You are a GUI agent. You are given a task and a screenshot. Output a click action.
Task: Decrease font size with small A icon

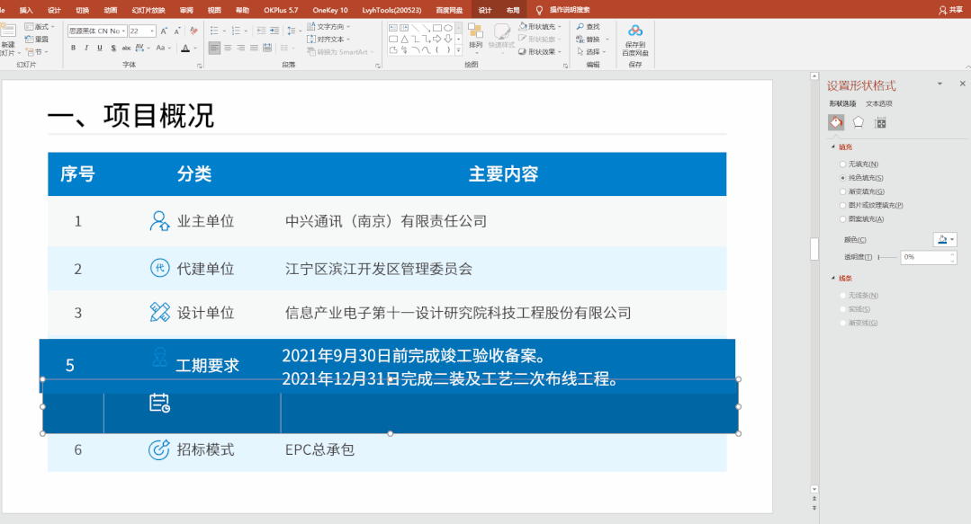click(177, 31)
